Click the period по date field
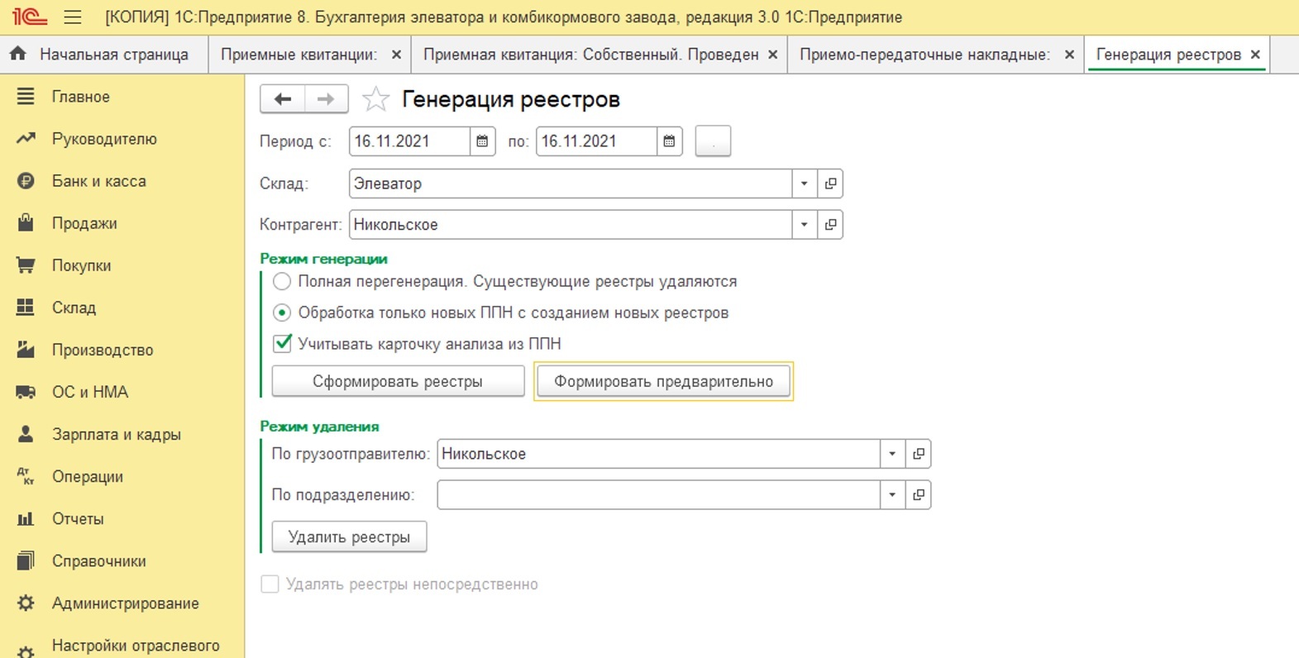The width and height of the screenshot is (1299, 658). pyautogui.click(x=596, y=141)
